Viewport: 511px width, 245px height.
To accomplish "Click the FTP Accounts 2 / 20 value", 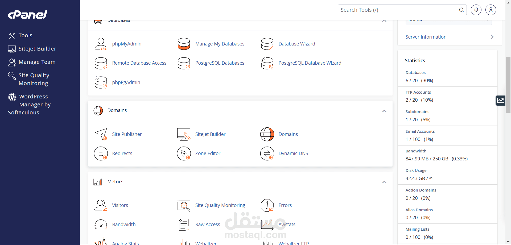I will coord(419,100).
